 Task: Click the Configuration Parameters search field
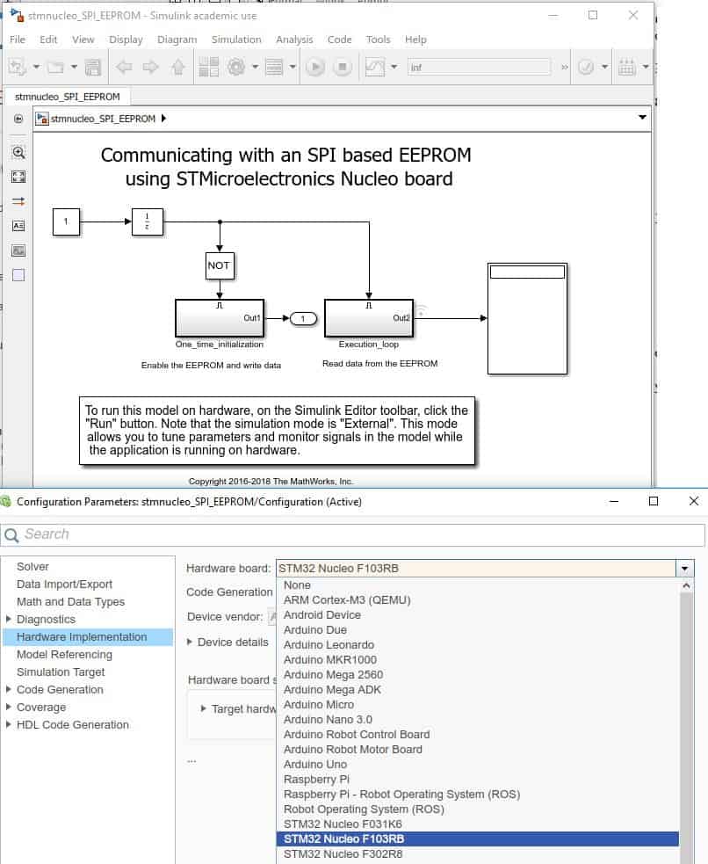pos(352,534)
